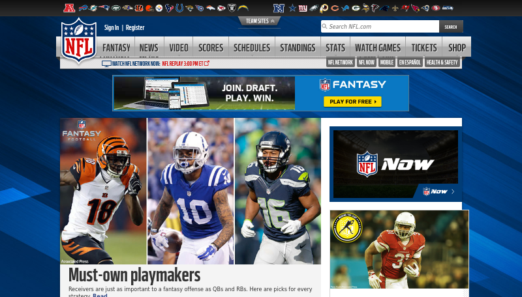Open the Must-own playmakers headline
Viewport: 522px width, 297px height.
click(x=134, y=276)
